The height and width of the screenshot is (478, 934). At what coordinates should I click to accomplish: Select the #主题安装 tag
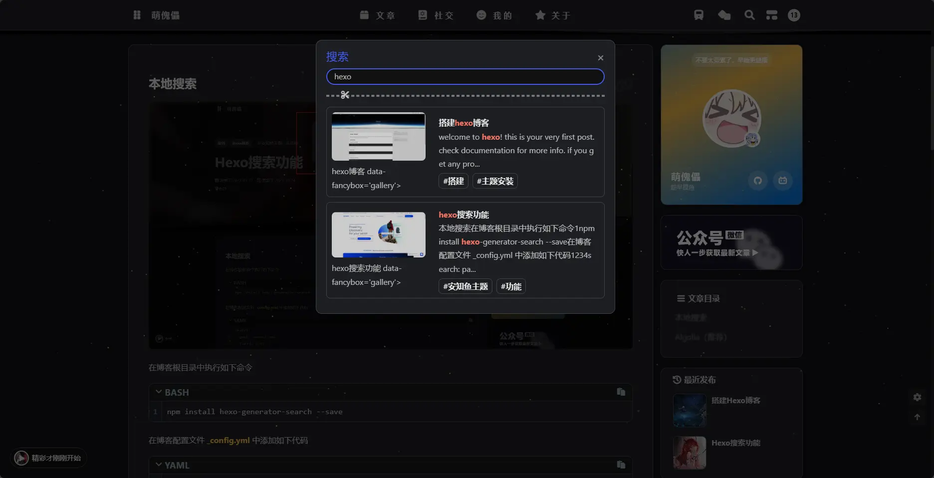point(495,181)
